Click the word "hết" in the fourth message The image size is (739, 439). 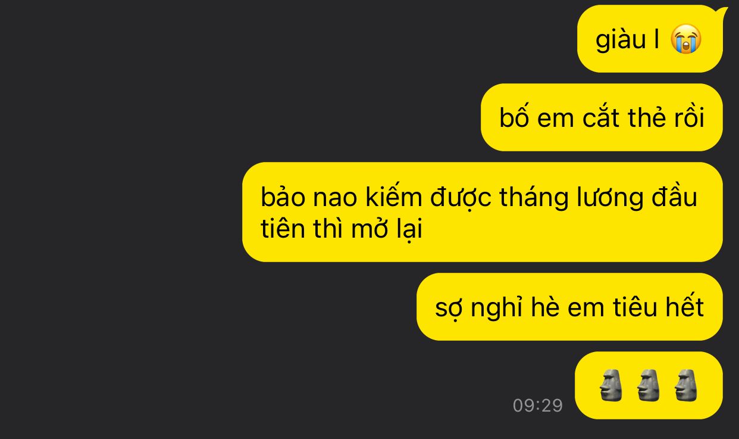(x=685, y=307)
